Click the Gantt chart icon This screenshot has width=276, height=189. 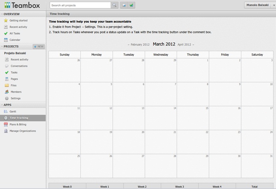click(x=6, y=111)
